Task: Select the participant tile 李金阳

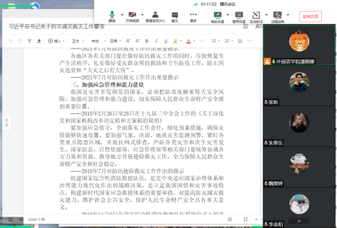Action: [299, 208]
